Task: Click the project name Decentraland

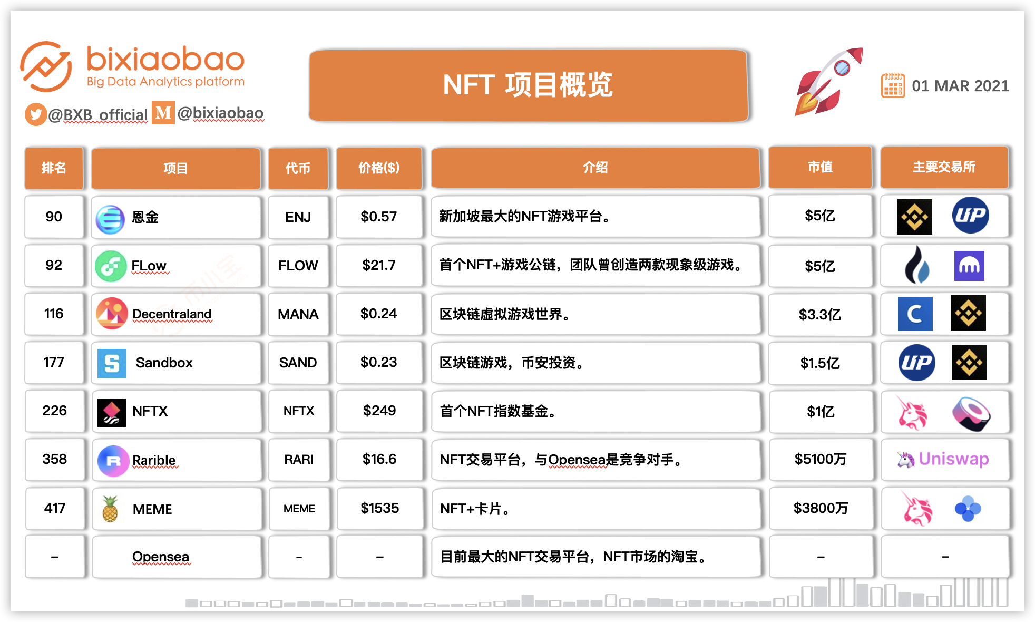Action: click(x=172, y=314)
